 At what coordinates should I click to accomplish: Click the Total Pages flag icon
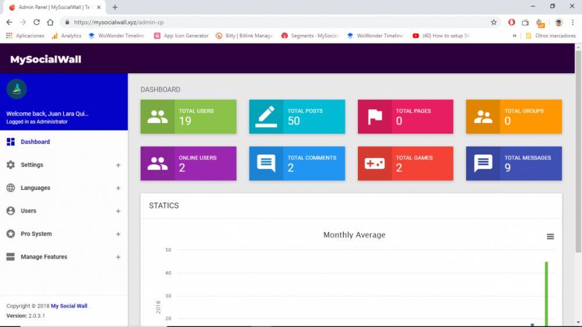coord(375,117)
